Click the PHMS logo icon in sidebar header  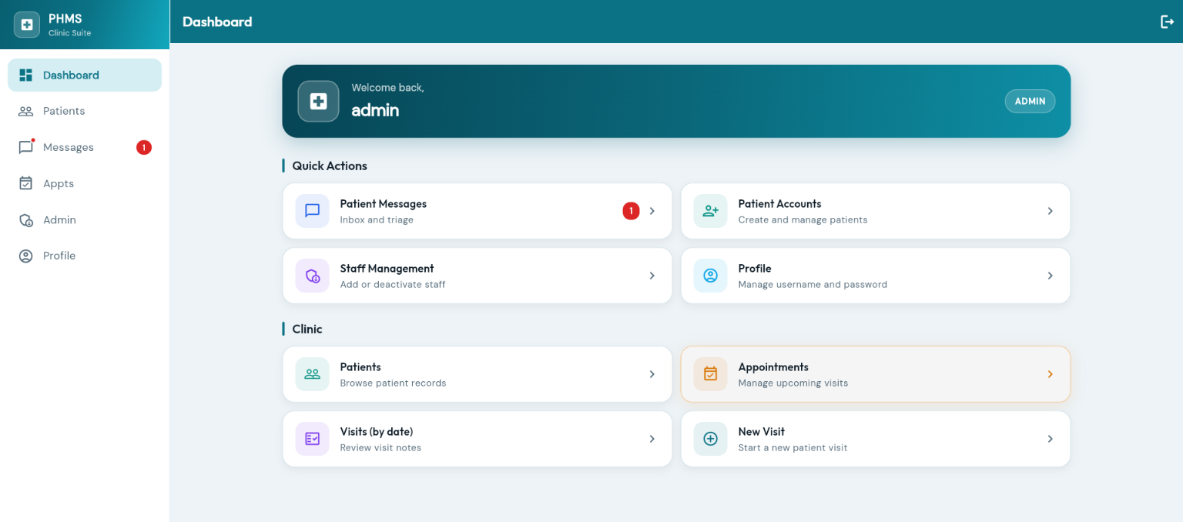pyautogui.click(x=27, y=25)
